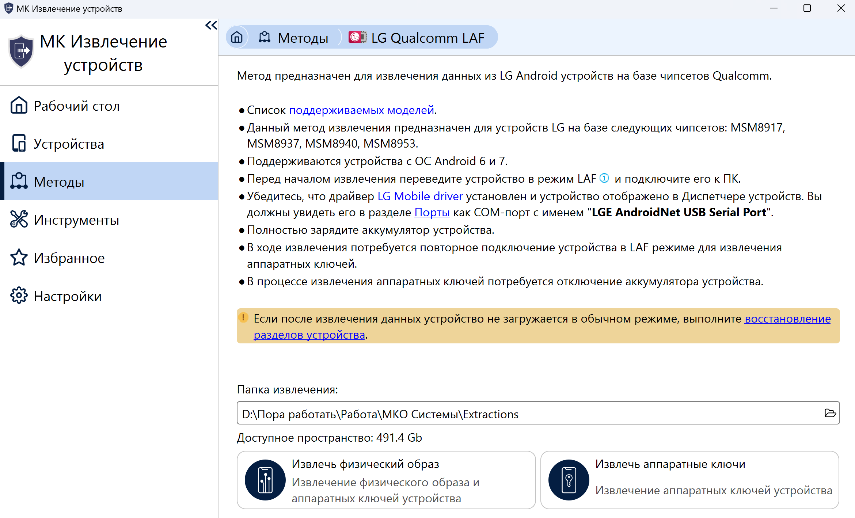Collapse the sidebar with the double chevron
The width and height of the screenshot is (855, 518).
coord(211,25)
